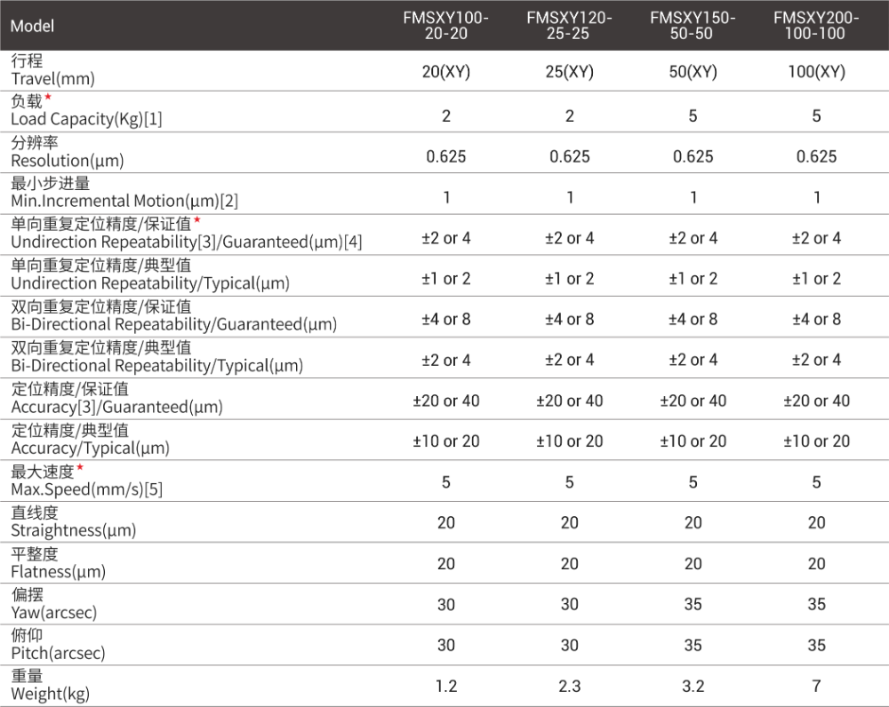Click the Flatness(μm) row label
The width and height of the screenshot is (889, 707).
(x=58, y=572)
